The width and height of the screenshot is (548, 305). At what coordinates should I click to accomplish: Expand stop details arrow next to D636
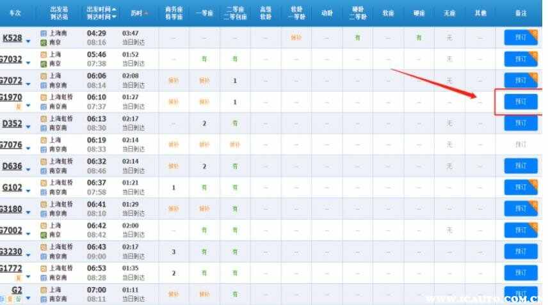[x=28, y=169]
